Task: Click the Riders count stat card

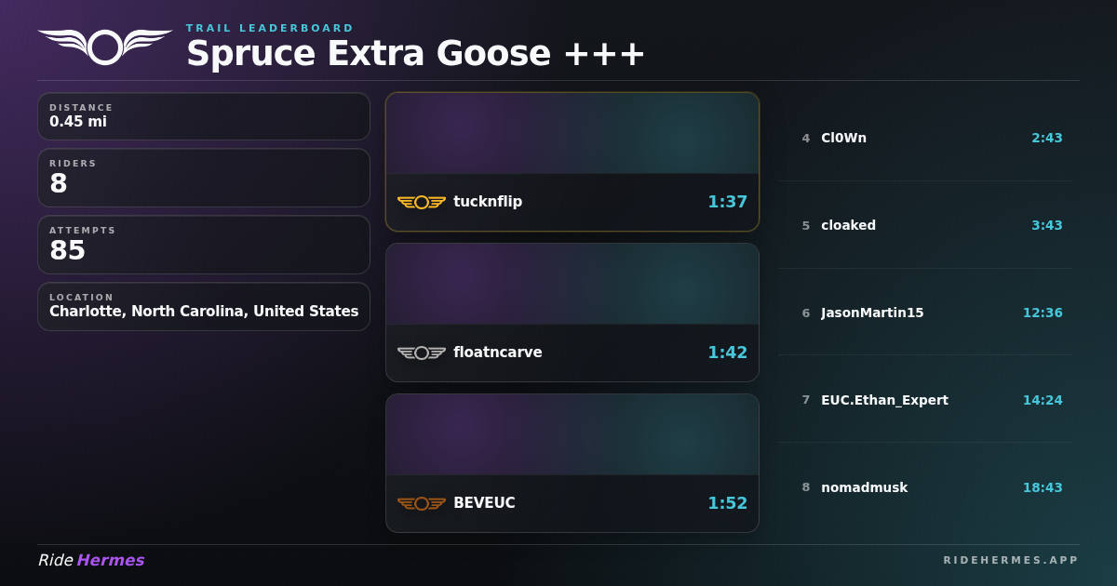Action: pyautogui.click(x=203, y=178)
